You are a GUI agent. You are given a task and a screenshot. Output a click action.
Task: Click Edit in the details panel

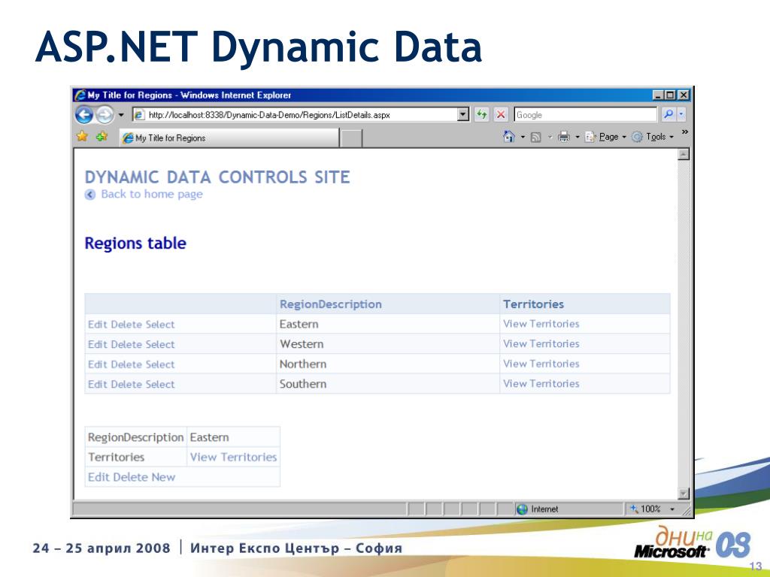click(x=99, y=477)
